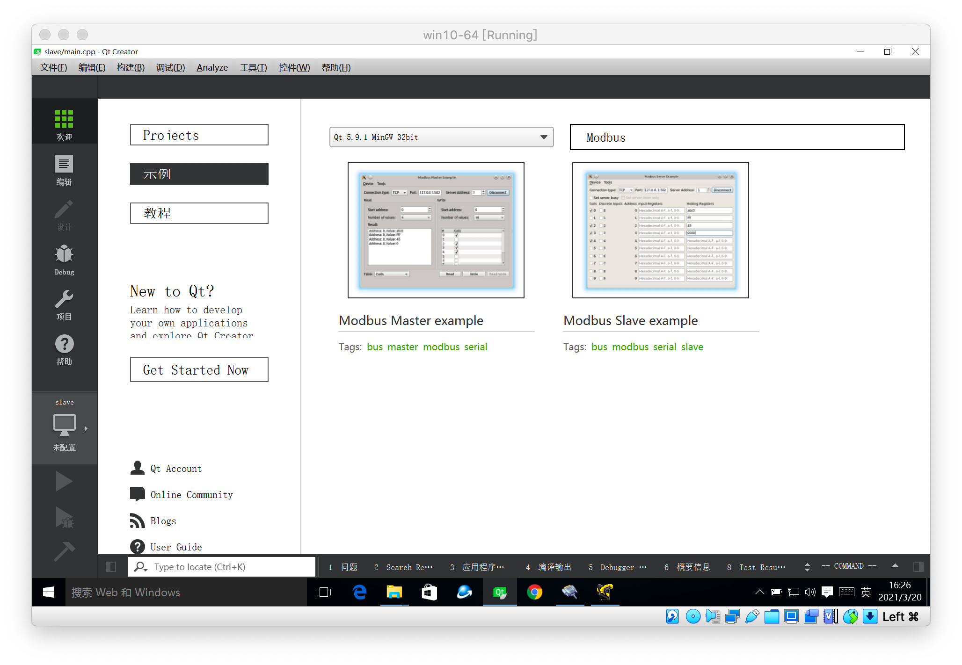Open the output pane selector up/down arrows
The height and width of the screenshot is (665, 962).
click(807, 567)
